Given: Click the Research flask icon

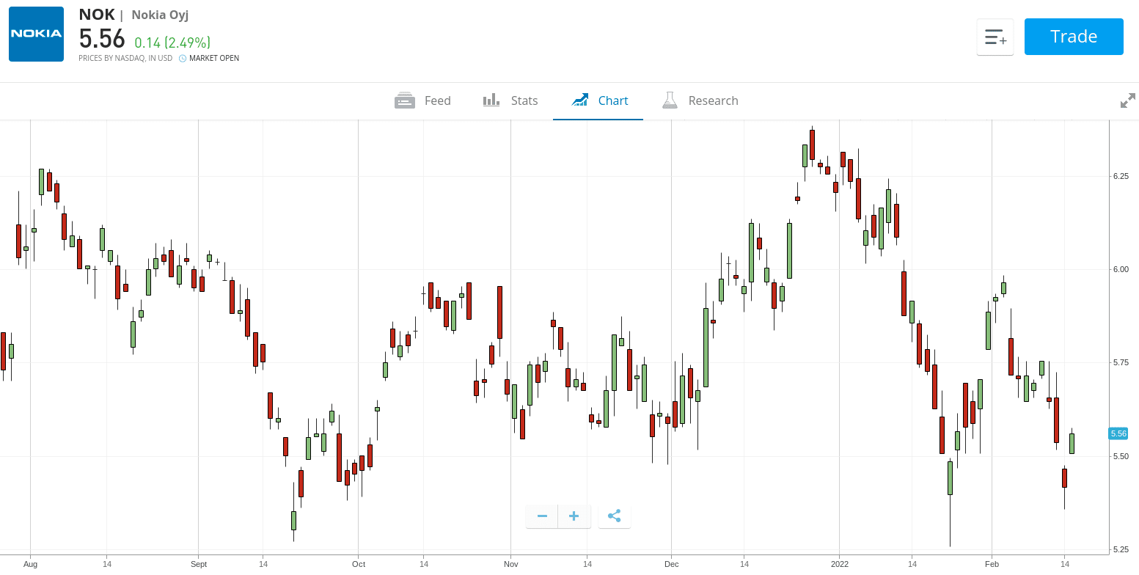Looking at the screenshot, I should point(669,100).
